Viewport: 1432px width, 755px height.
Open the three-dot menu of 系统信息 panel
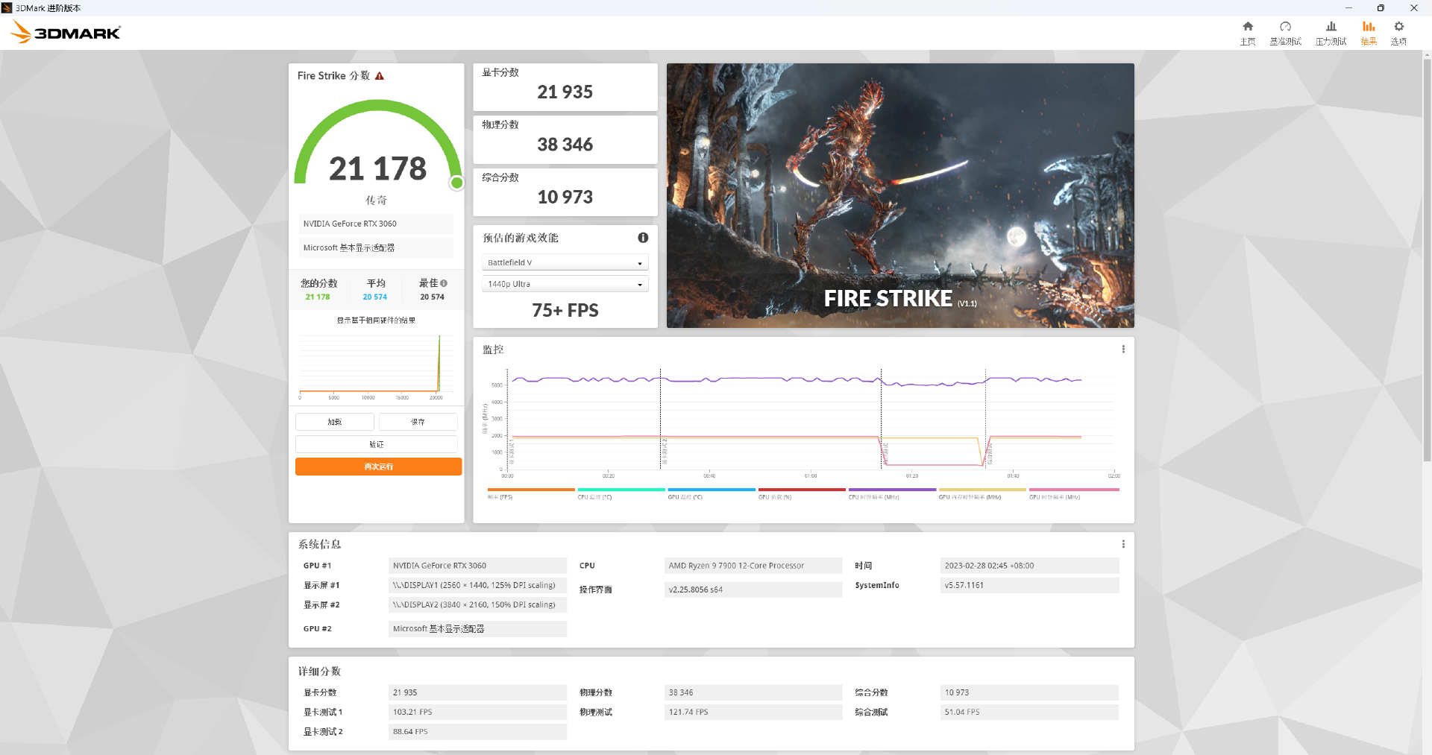pyautogui.click(x=1123, y=544)
